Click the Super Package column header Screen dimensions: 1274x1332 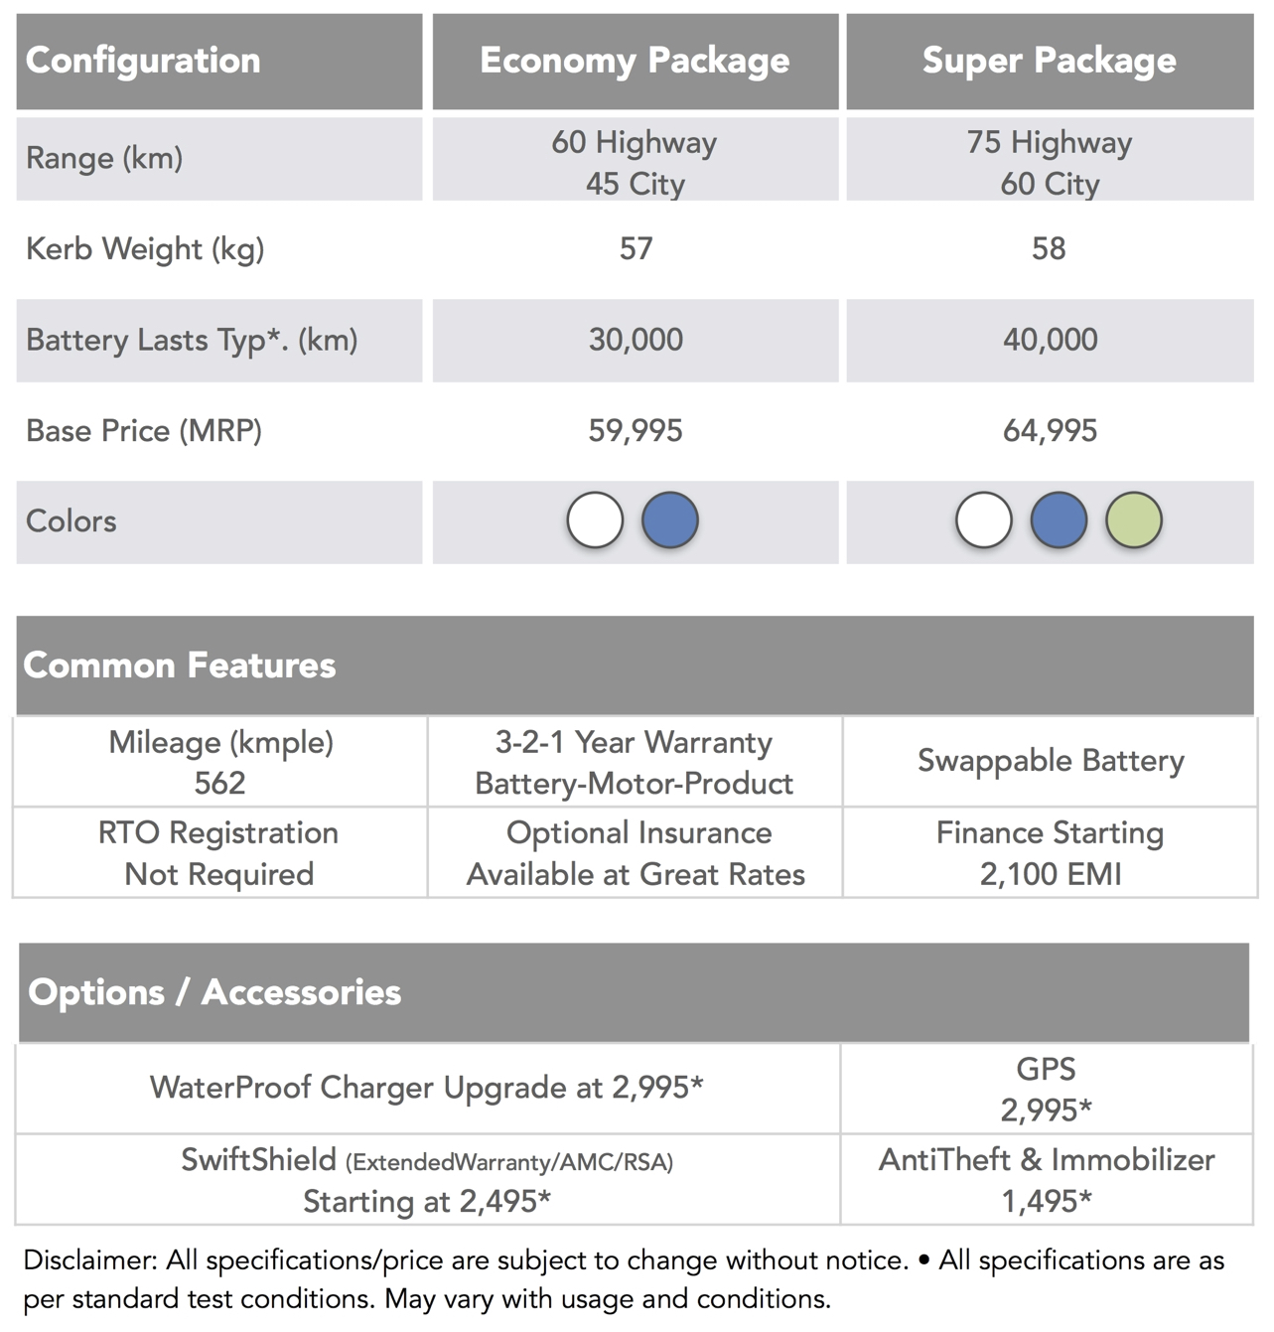tap(1050, 61)
